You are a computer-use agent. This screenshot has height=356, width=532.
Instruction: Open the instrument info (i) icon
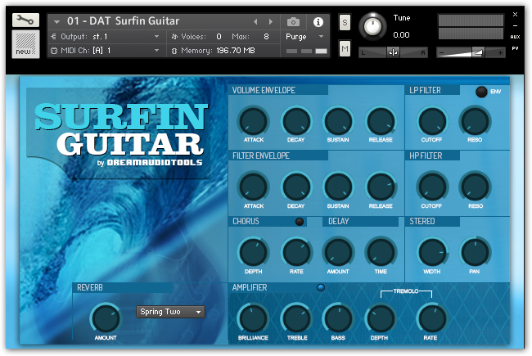pyautogui.click(x=318, y=21)
